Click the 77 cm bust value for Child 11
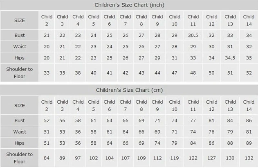 click(193, 121)
